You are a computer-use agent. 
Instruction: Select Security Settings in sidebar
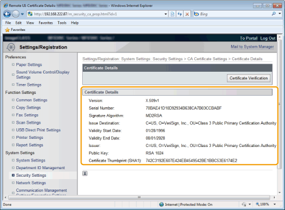[x=31, y=176]
